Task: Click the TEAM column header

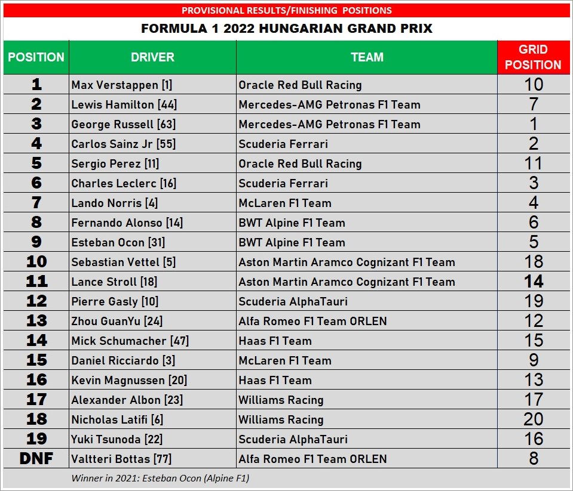Action: point(367,57)
